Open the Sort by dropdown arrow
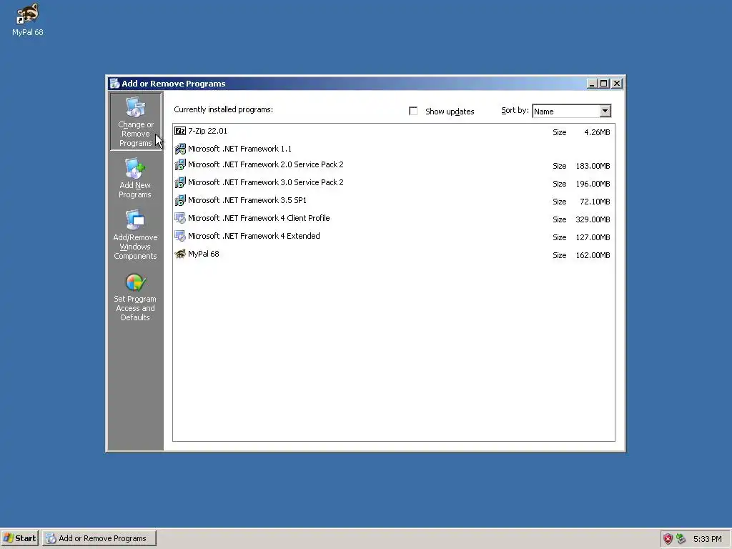Screen dimensions: 732x549 pos(605,111)
